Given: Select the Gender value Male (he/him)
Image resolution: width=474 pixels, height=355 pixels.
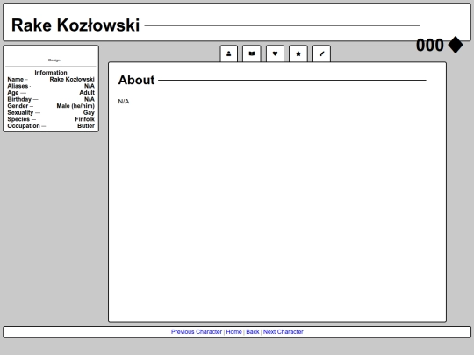Looking at the screenshot, I should pos(75,106).
